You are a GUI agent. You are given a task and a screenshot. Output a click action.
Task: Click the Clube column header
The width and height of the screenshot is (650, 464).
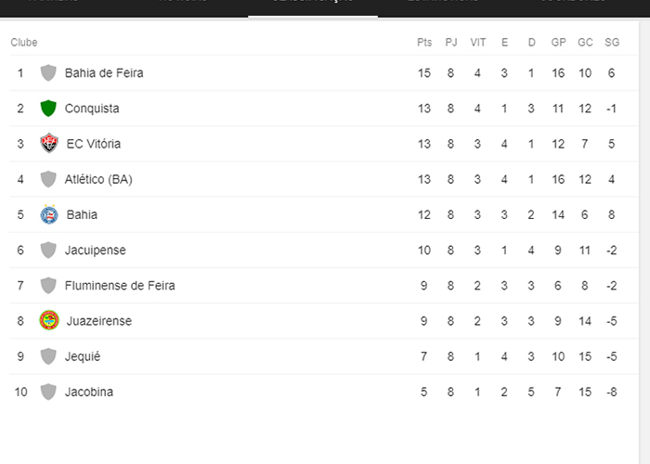pyautogui.click(x=24, y=43)
